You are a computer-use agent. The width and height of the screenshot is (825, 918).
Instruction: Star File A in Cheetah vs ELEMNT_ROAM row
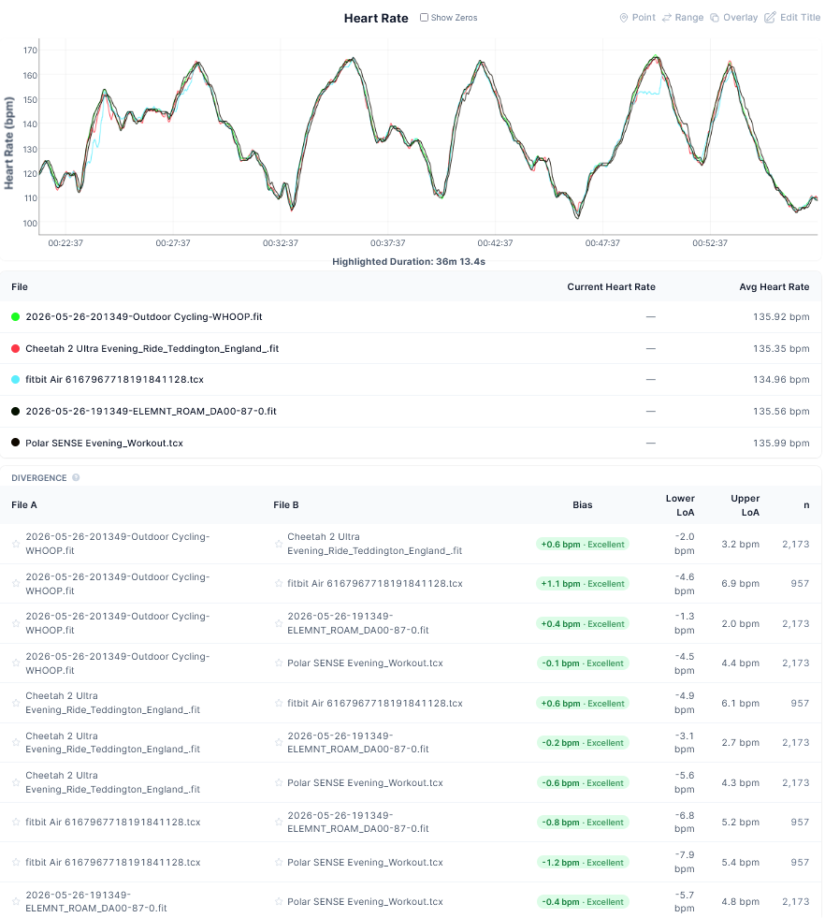point(16,742)
